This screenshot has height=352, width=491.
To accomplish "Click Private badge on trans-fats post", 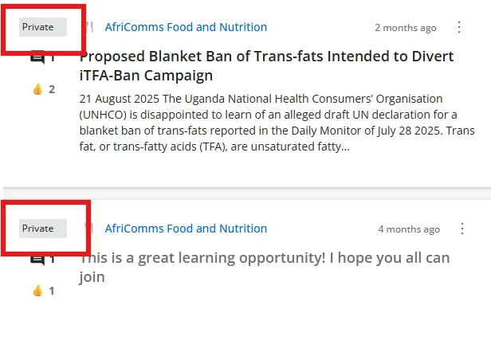I will (x=38, y=27).
